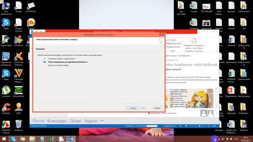Screen dimensions: 253x142
Task: Click the zoom in plus in status bar
Action: [x=209, y=126]
